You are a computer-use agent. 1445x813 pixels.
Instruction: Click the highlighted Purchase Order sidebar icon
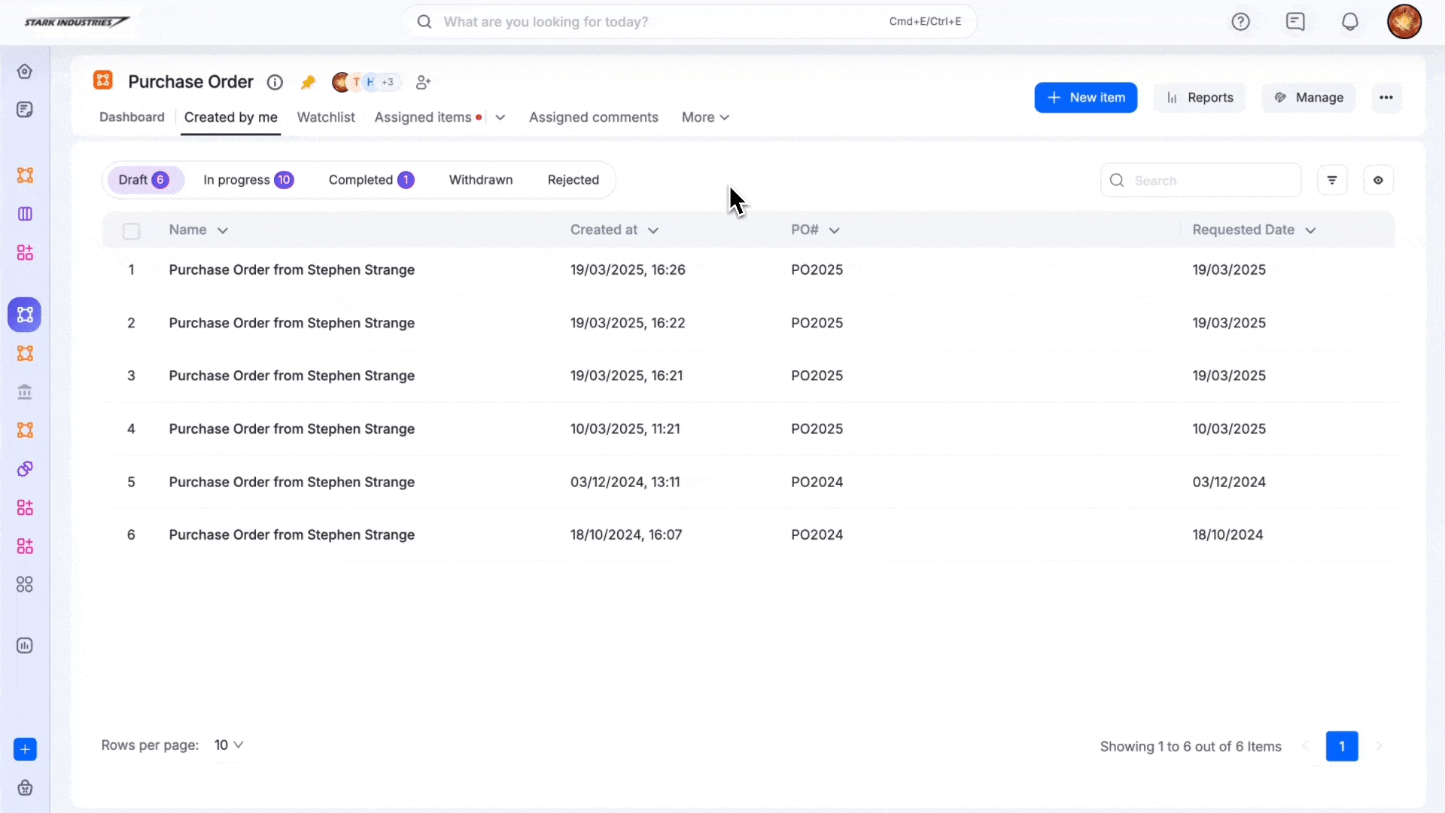[25, 315]
